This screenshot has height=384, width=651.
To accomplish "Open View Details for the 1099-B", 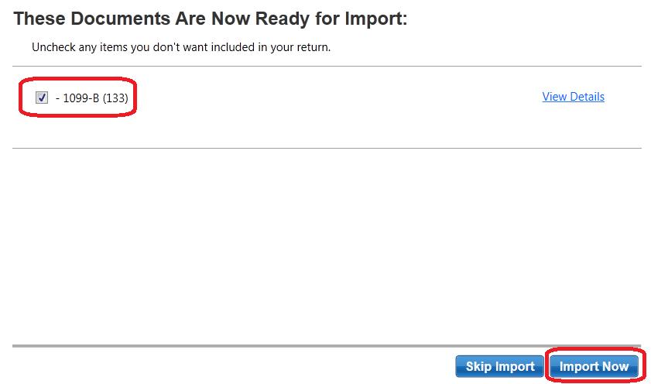I will coord(573,97).
